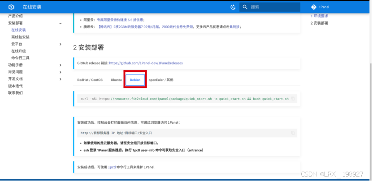Switch to the RedHat / CentOS tab
Screen dimensions: 372x181
(x=90, y=80)
